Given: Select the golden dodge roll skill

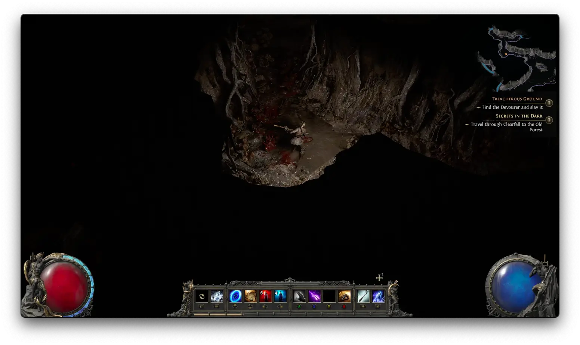Looking at the screenshot, I should [344, 296].
